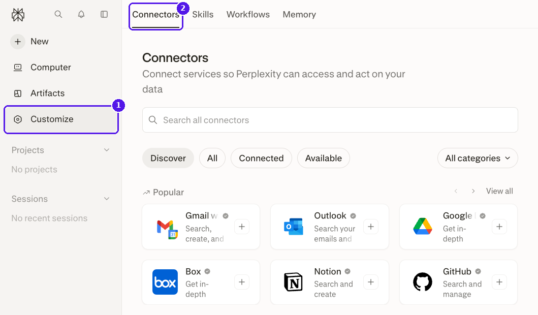Open the All categories dropdown
Viewport: 538px width, 315px height.
[x=478, y=158]
